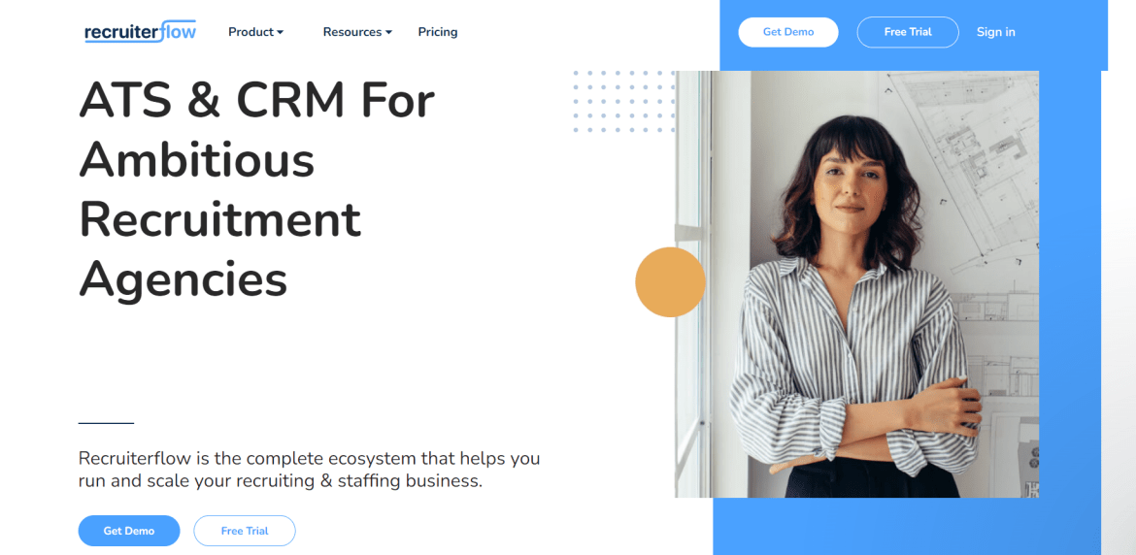Click the orange decorative circle
Screen dimensions: 1136x555
(x=670, y=282)
